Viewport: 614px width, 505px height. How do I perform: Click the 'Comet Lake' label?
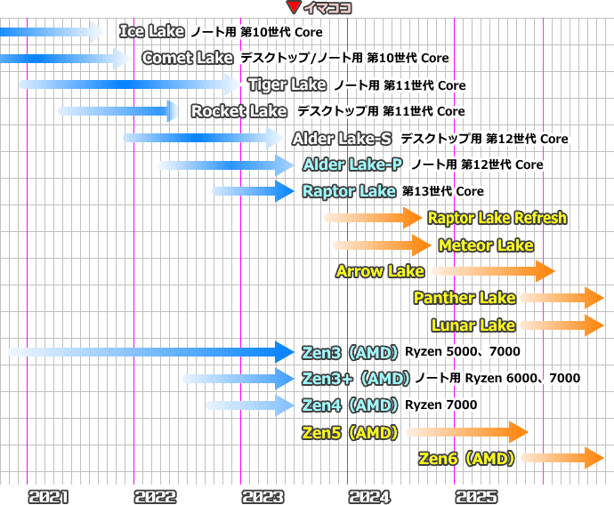click(188, 58)
